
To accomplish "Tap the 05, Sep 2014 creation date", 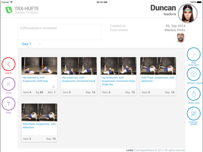I will tap(175, 26).
